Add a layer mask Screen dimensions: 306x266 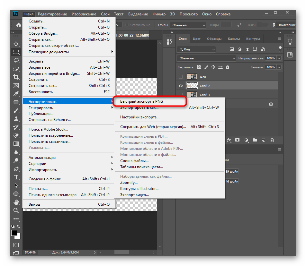237,140
